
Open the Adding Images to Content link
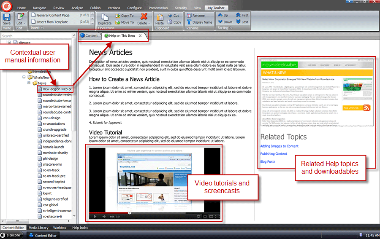click(x=279, y=146)
